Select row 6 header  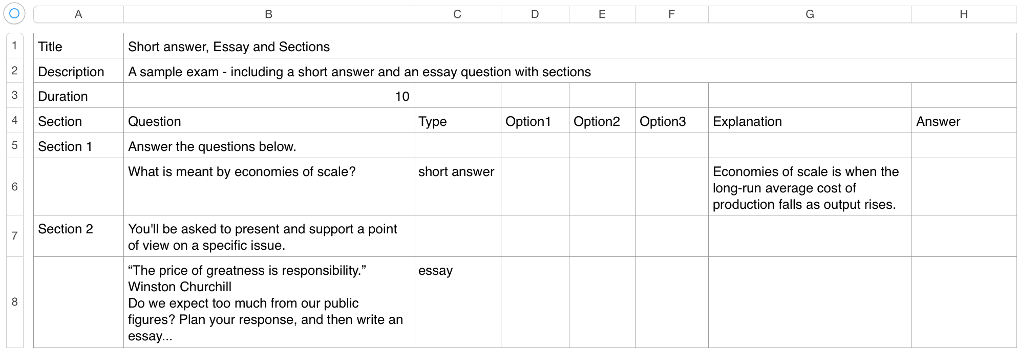pos(14,187)
